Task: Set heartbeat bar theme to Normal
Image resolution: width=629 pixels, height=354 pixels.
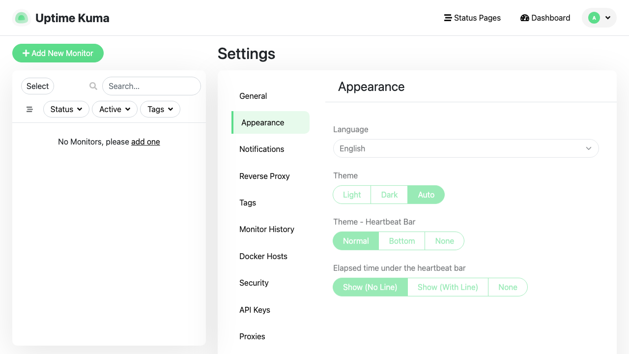Action: point(356,241)
